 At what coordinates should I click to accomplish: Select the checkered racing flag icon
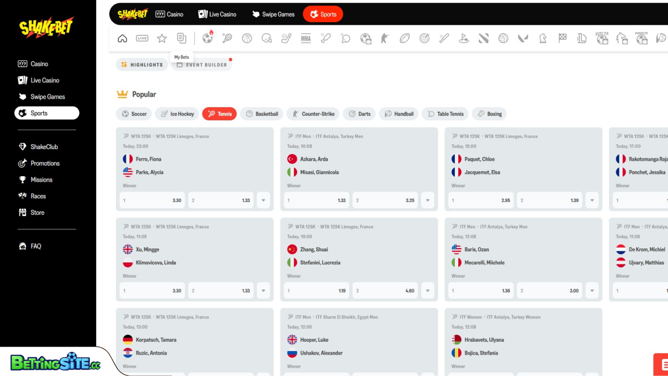(x=563, y=38)
